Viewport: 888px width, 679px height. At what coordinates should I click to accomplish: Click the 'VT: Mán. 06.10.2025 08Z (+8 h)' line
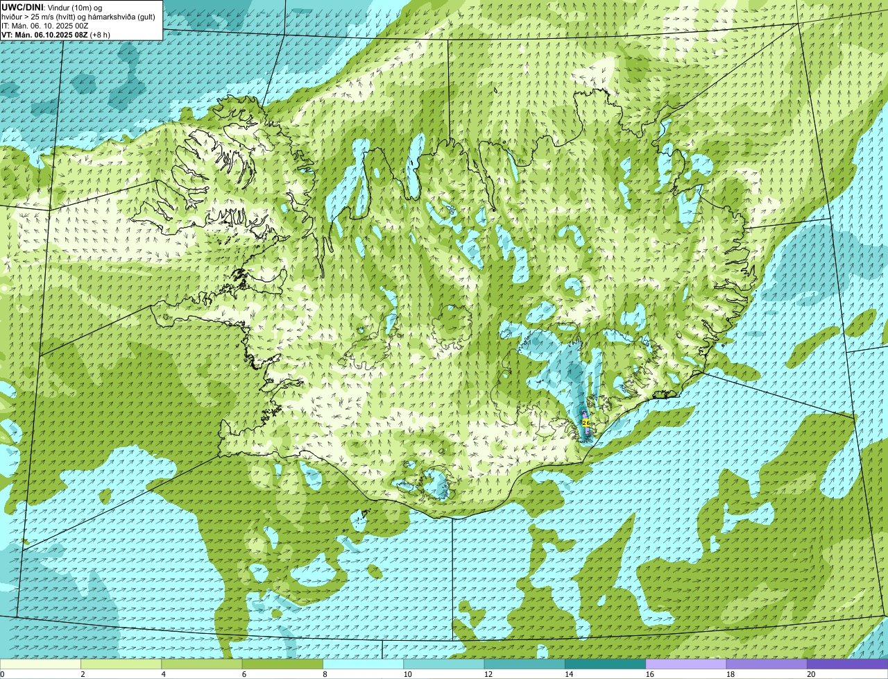[x=55, y=34]
